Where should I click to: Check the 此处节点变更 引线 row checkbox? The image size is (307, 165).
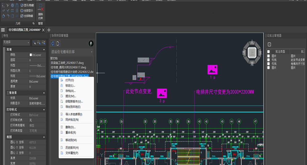[268, 60]
